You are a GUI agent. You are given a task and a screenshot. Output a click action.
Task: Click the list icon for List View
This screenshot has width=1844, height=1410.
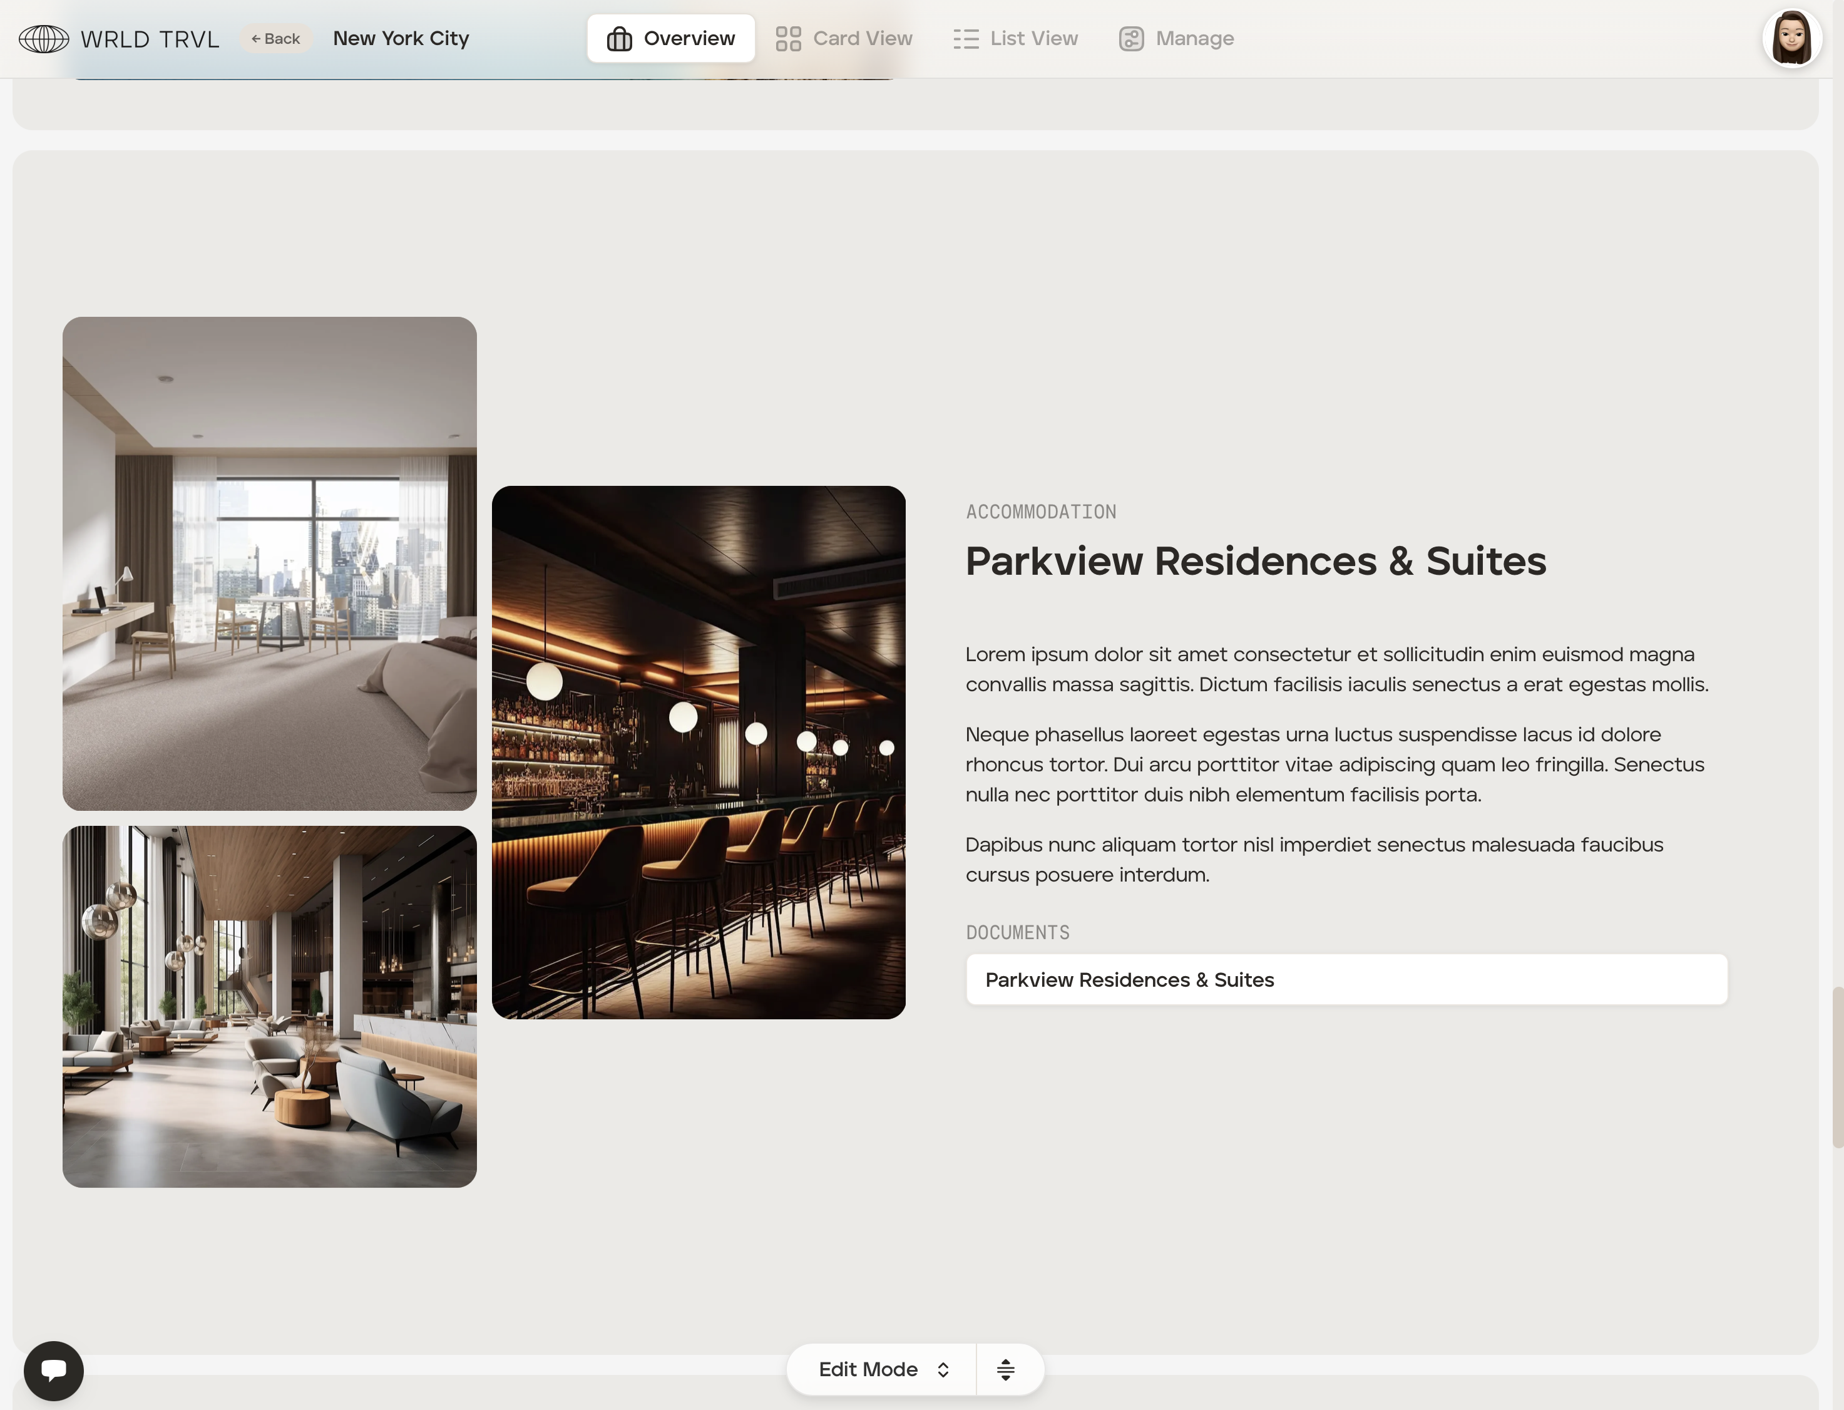click(x=966, y=39)
